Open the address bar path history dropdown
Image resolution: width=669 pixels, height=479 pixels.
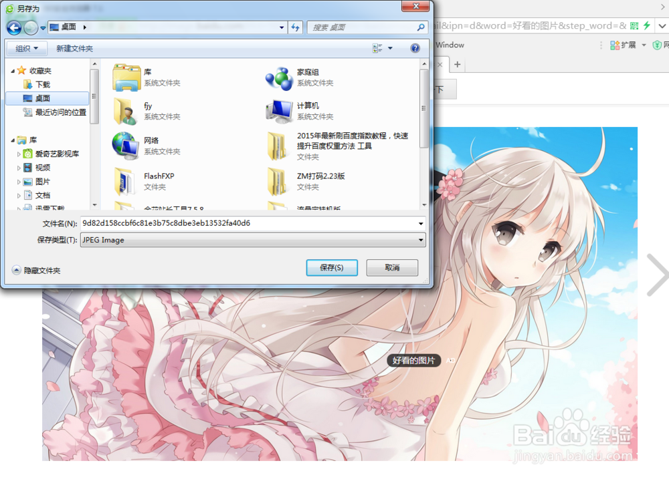pyautogui.click(x=282, y=27)
